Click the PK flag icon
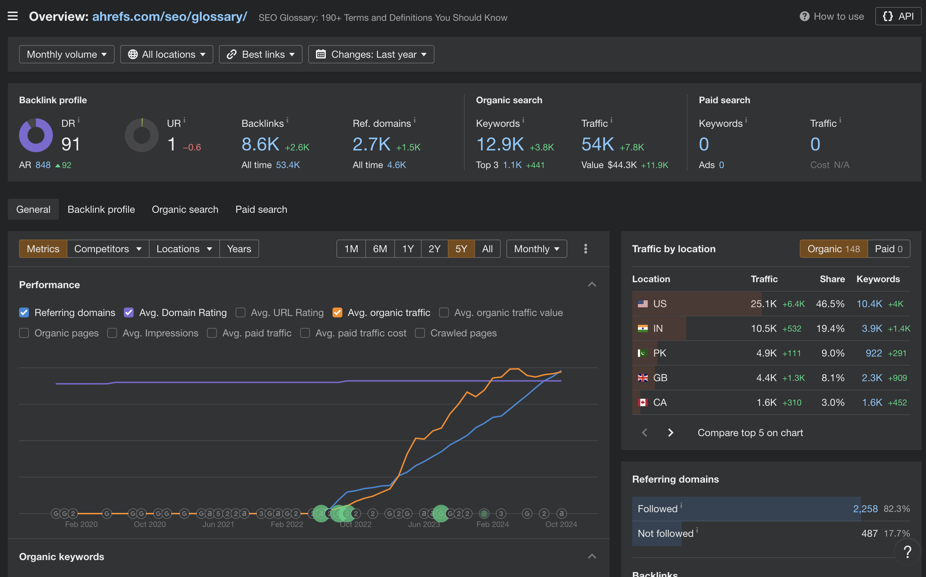The image size is (926, 577). click(643, 353)
